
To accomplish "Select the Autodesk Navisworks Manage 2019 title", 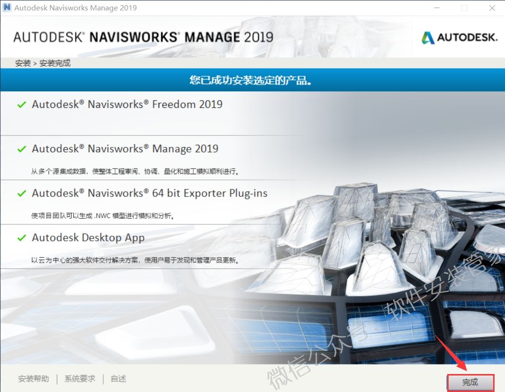I will [125, 149].
